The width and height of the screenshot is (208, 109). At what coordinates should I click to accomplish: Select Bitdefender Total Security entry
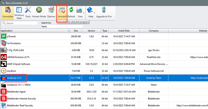[20, 105]
